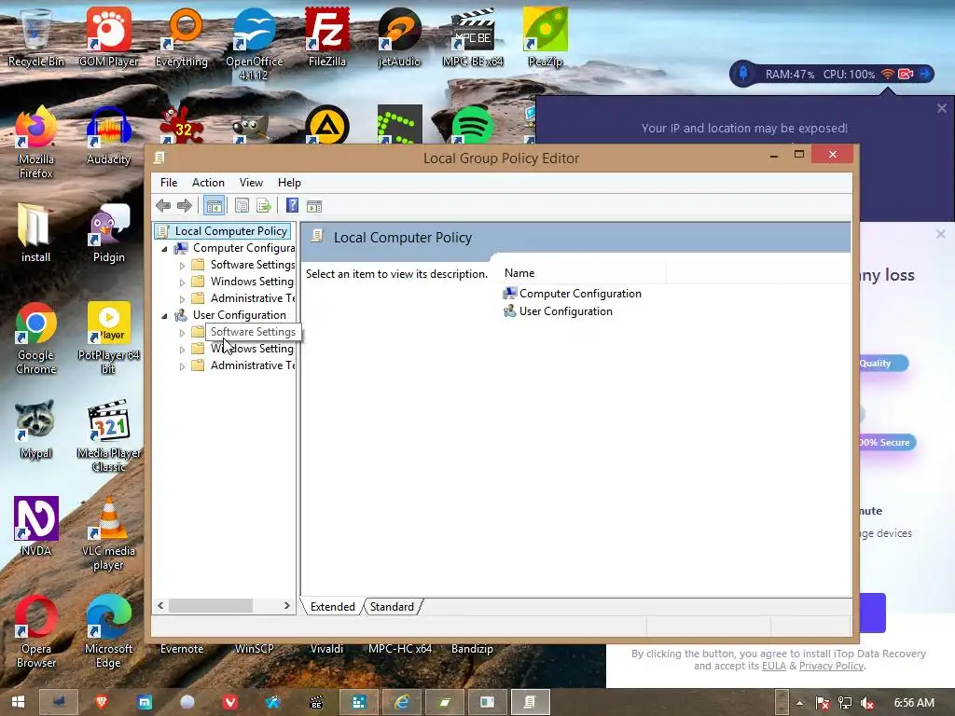955x716 pixels.
Task: Click the Export List toolbar icon
Action: [264, 206]
